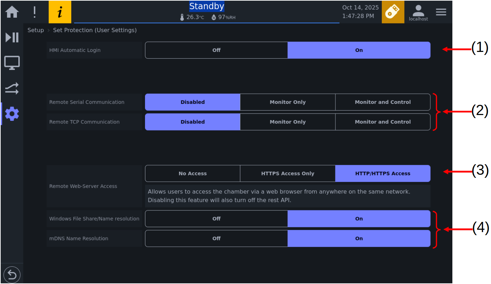
Task: Click the USB drive icon
Action: (x=393, y=12)
